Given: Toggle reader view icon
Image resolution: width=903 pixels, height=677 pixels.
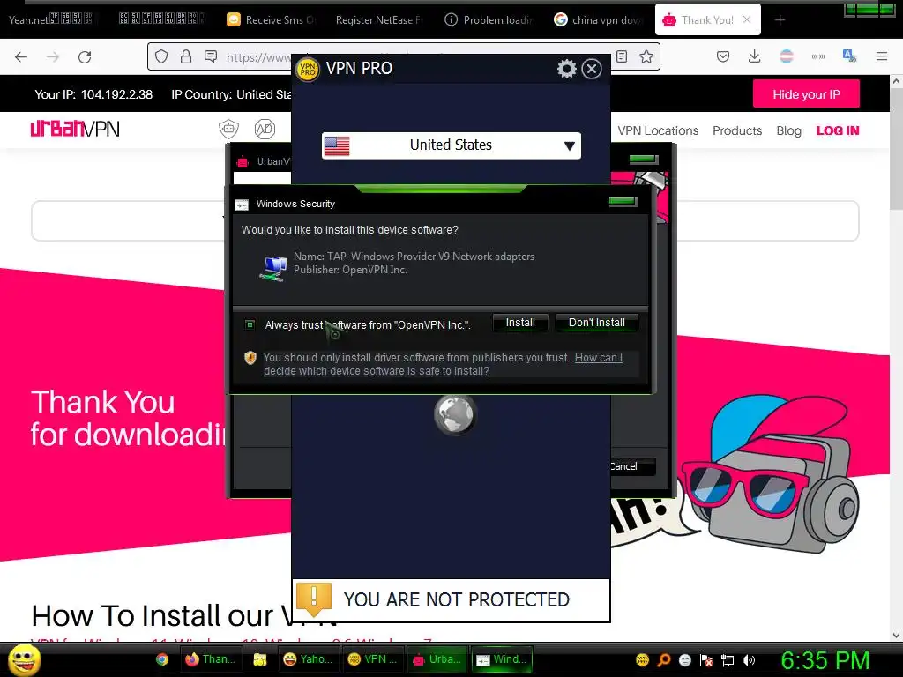Looking at the screenshot, I should [x=622, y=56].
